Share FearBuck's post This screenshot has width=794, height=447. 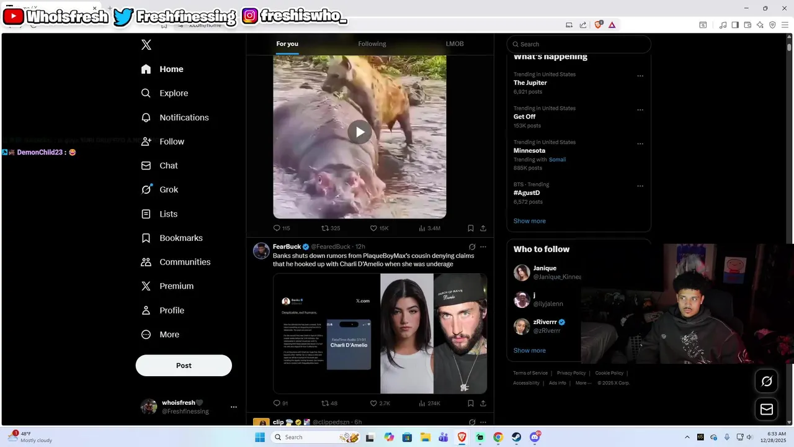[483, 403]
